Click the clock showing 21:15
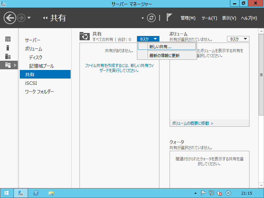 click(247, 193)
